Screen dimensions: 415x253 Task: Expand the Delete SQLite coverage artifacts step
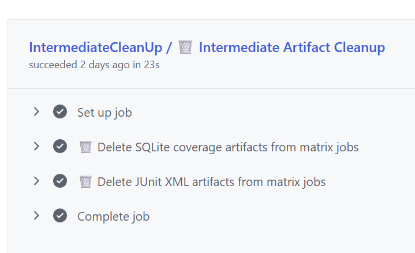tap(36, 147)
